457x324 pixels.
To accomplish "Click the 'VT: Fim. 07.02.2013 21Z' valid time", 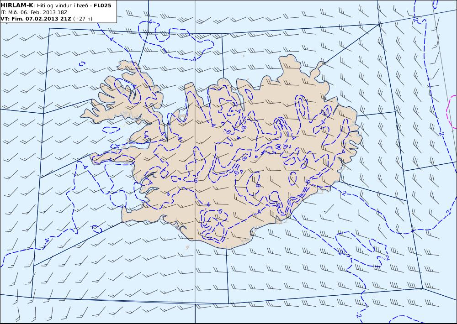I will (x=36, y=19).
